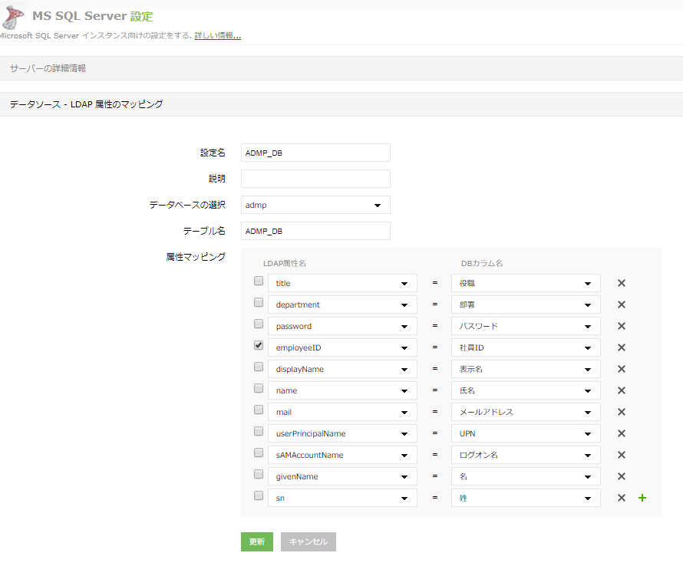Image resolution: width=683 pixels, height=566 pixels.
Task: Click the MS SQL Server logo icon
Action: [14, 17]
